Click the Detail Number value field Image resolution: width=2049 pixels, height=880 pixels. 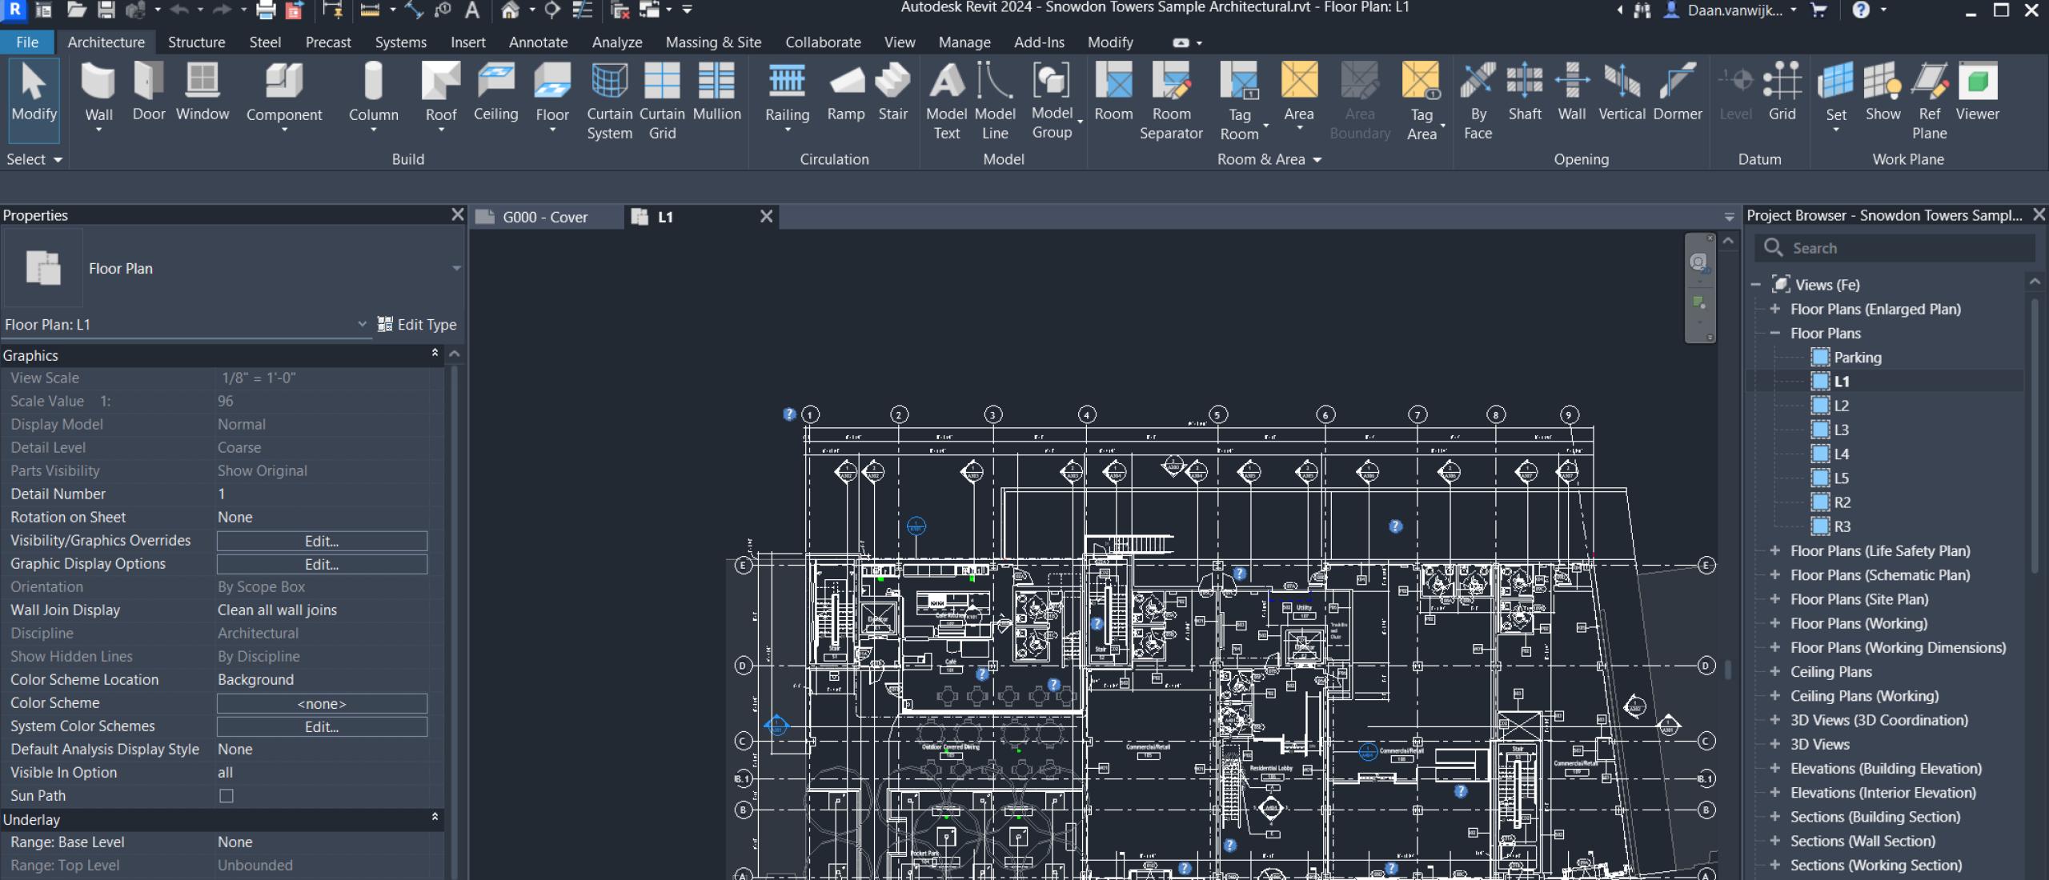tap(322, 494)
